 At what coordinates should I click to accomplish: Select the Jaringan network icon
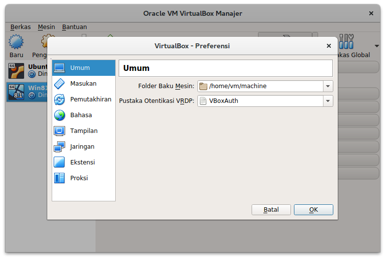59,147
